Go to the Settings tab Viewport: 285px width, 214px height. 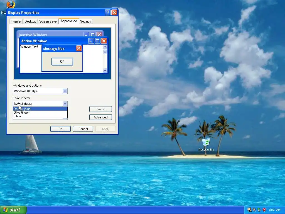(85, 21)
